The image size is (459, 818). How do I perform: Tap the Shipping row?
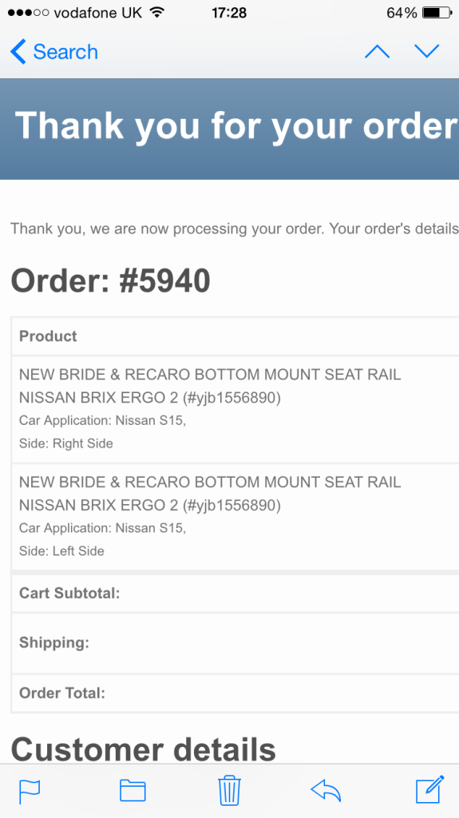[x=235, y=643]
